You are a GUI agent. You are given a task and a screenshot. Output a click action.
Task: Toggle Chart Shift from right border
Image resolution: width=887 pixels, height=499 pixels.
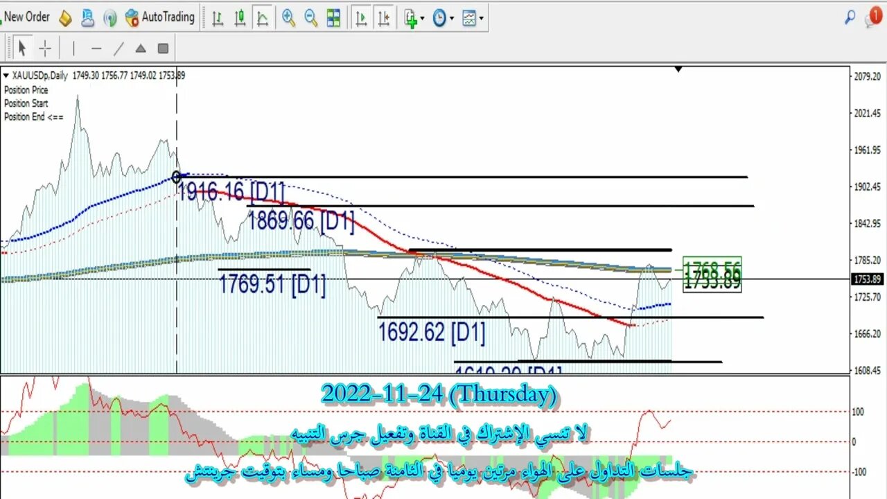383,19
